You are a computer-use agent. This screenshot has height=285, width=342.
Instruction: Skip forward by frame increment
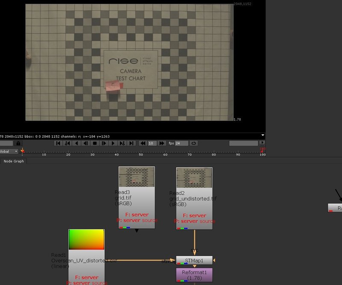click(x=162, y=143)
